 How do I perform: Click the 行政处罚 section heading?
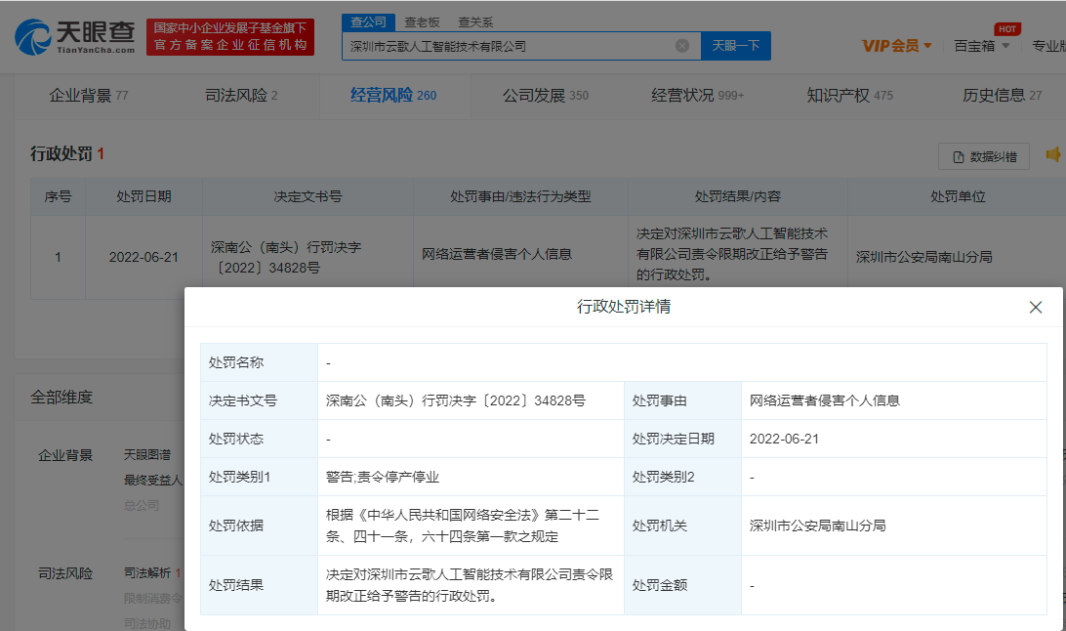[61, 153]
